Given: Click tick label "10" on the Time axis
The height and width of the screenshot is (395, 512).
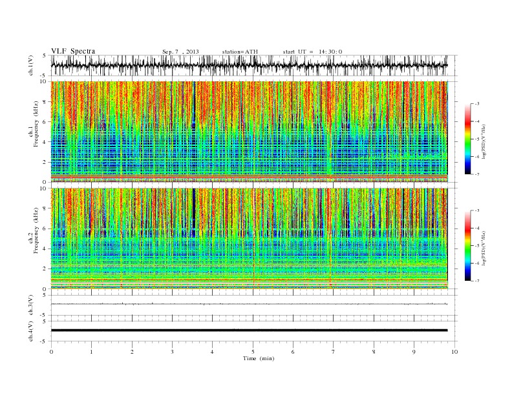Looking at the screenshot, I should coord(454,352).
